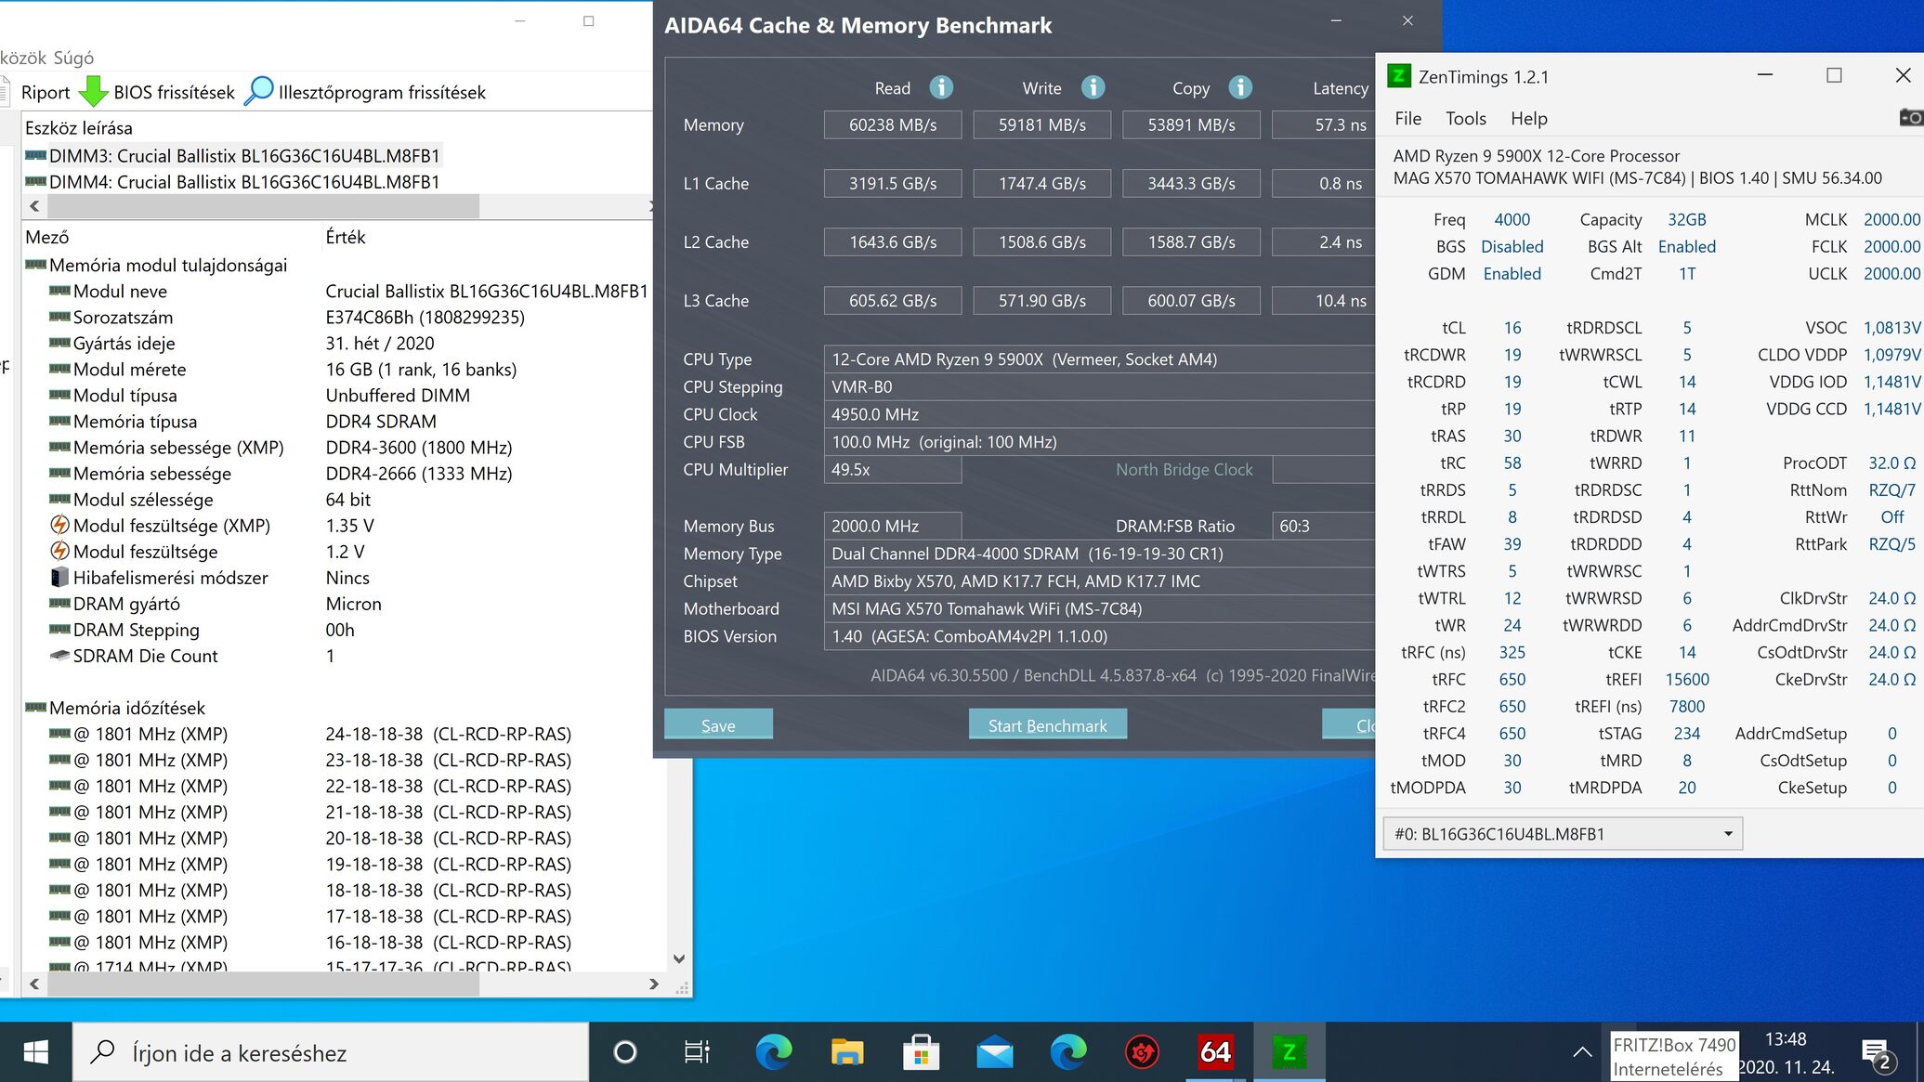Open the Windows Start menu
Viewport: 1924px width, 1082px height.
pos(35,1052)
